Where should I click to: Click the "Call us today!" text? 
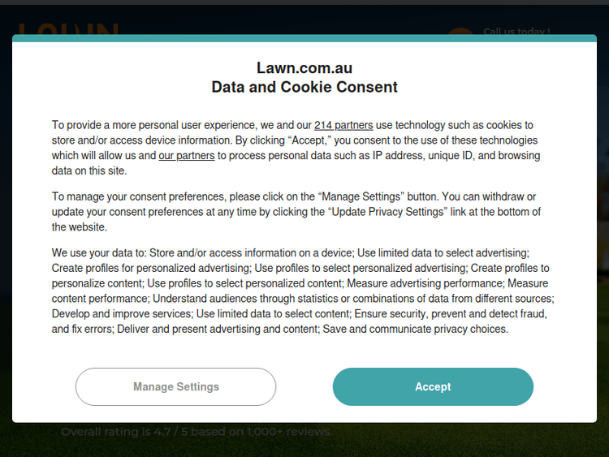pyautogui.click(x=516, y=32)
